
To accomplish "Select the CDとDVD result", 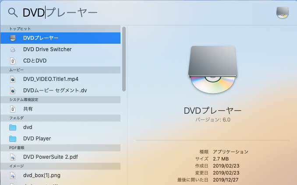I will (x=60, y=61).
